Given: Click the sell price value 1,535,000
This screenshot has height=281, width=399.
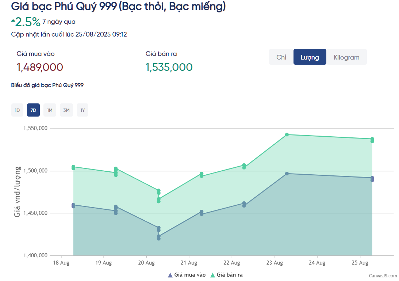Looking at the screenshot, I should tap(169, 67).
